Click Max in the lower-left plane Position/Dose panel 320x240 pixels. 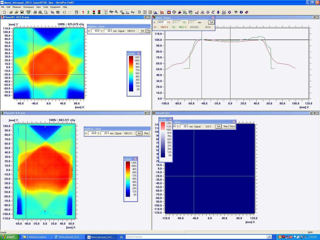146,133
